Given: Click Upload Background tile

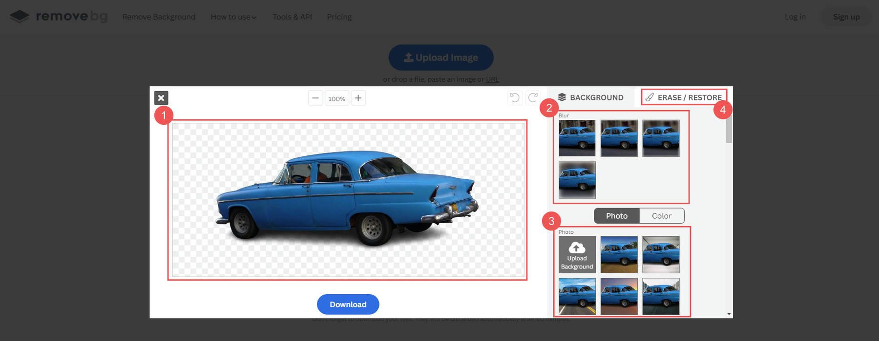Looking at the screenshot, I should coord(577,255).
